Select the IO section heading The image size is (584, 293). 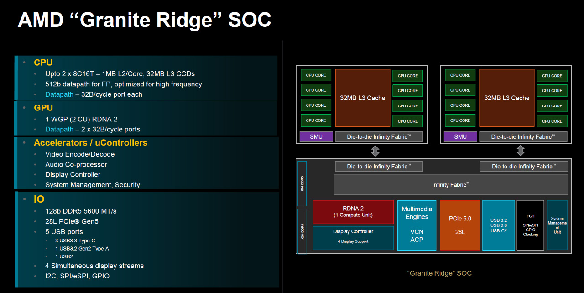tap(39, 199)
